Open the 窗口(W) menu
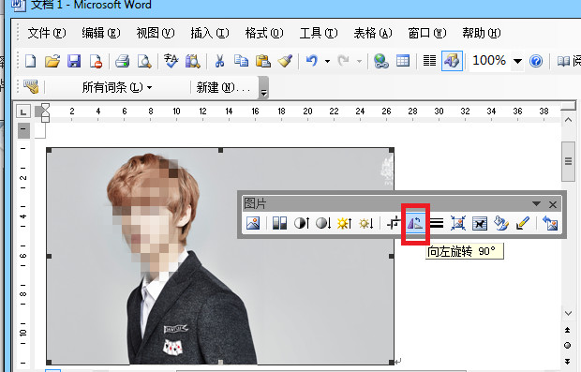 click(x=427, y=33)
